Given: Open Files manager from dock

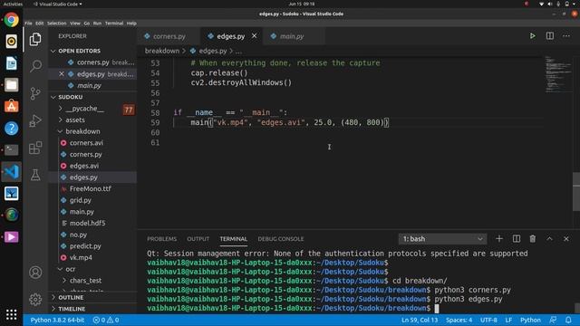Looking at the screenshot, I should tap(12, 84).
